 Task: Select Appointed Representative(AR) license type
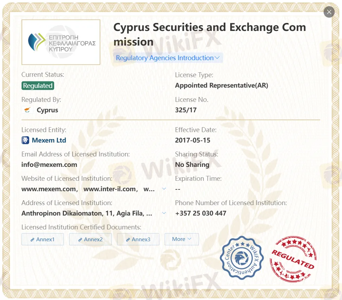222,86
